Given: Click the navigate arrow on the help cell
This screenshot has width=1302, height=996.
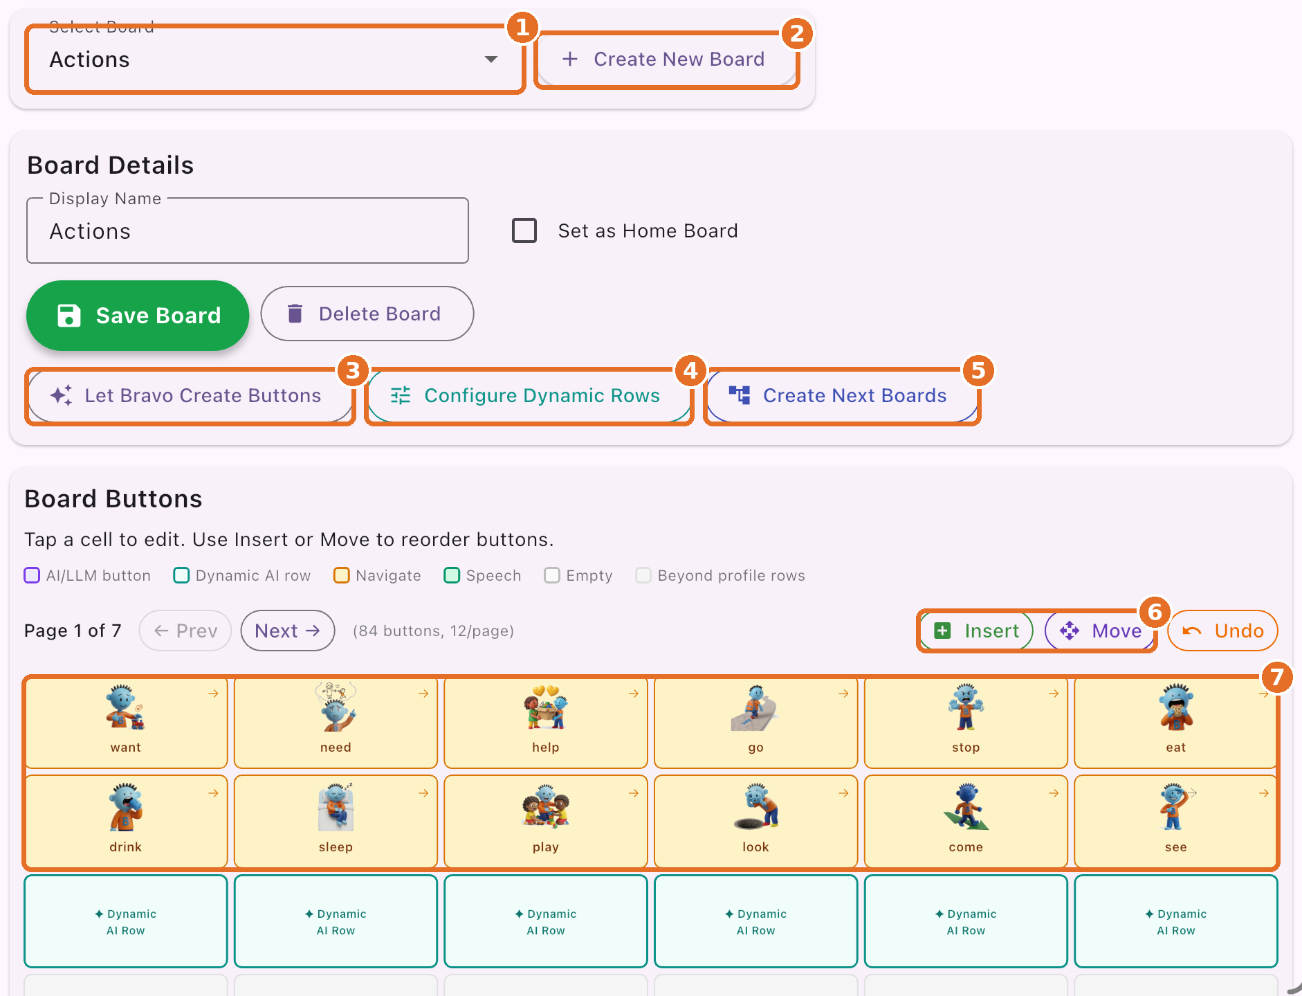Looking at the screenshot, I should (634, 694).
